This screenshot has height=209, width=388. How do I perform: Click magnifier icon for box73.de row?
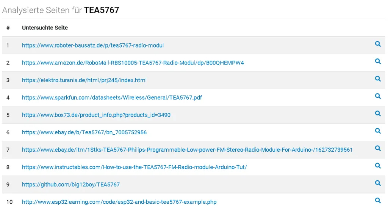pyautogui.click(x=377, y=114)
